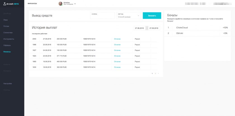Open Лиды in the sidebar
Screen dimensions: 235x116
[x=6, y=20]
